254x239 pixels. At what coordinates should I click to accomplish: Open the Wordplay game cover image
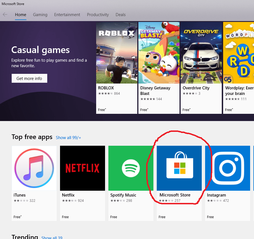(239, 53)
